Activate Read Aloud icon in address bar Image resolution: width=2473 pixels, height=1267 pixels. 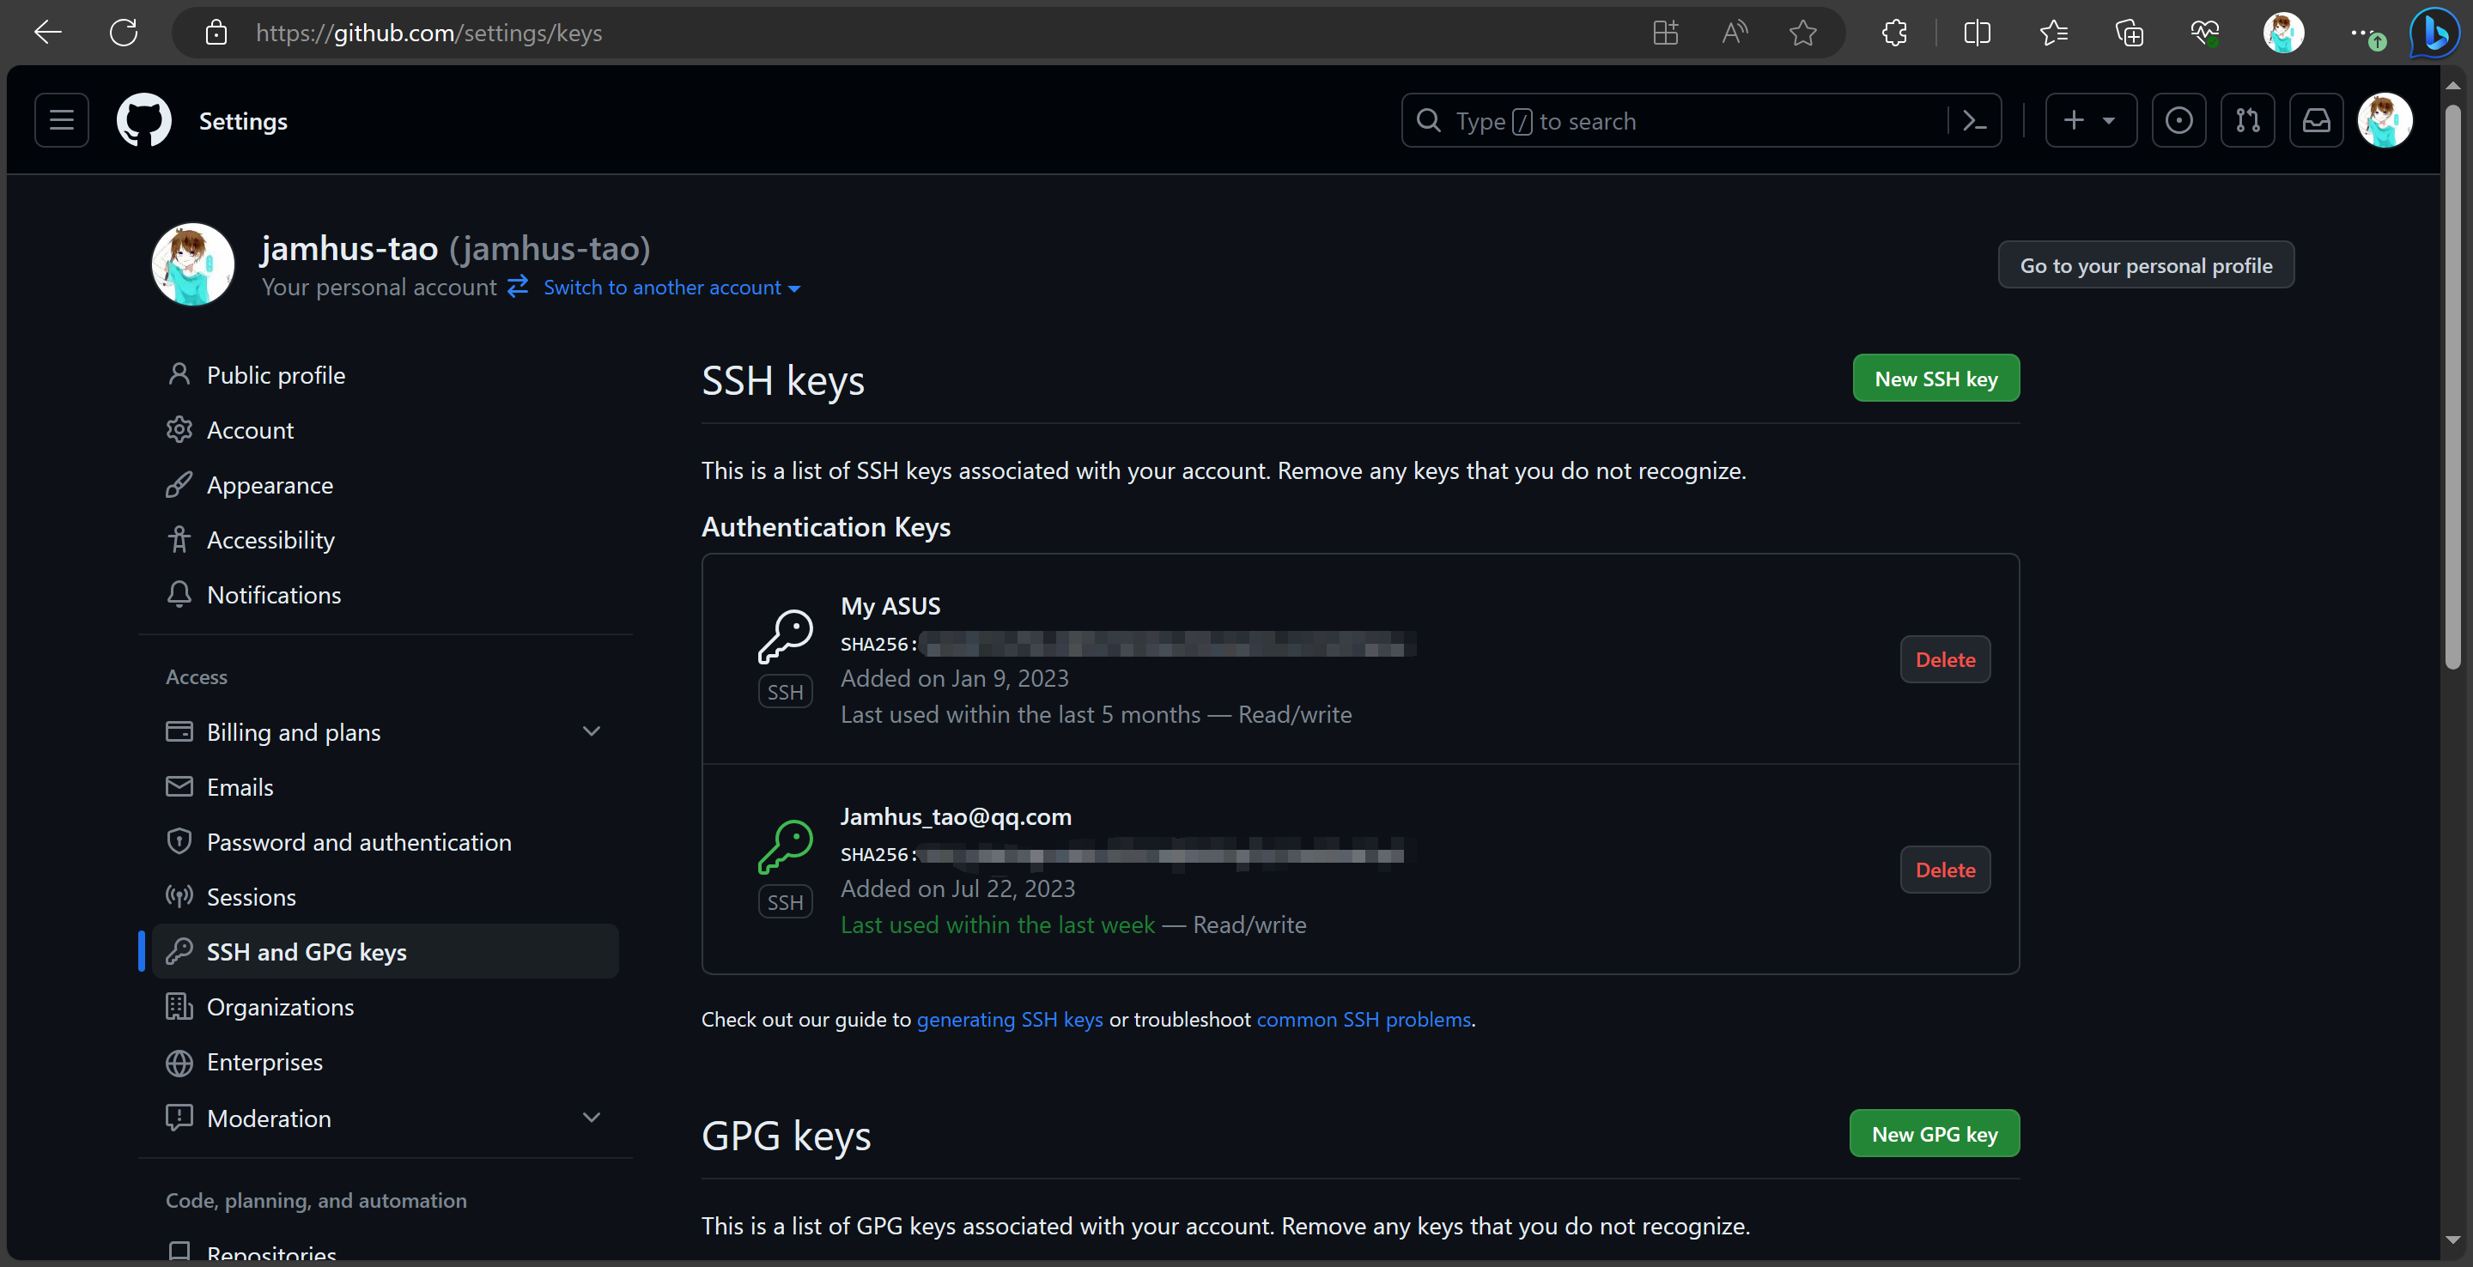tap(1735, 33)
